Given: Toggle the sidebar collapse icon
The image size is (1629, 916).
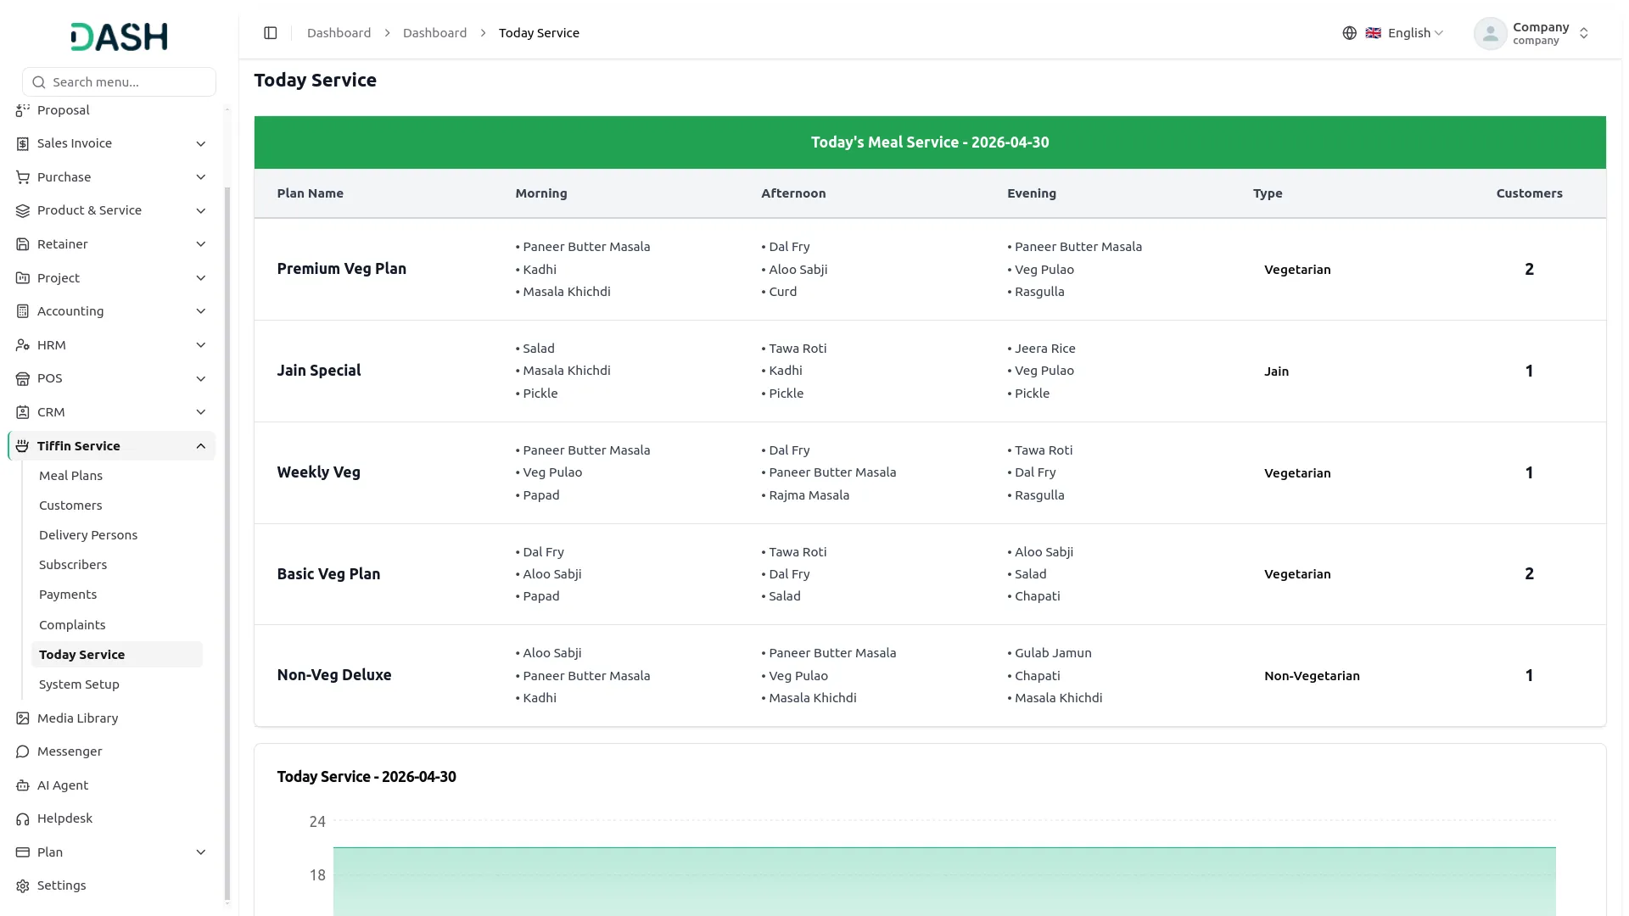Looking at the screenshot, I should pyautogui.click(x=271, y=33).
